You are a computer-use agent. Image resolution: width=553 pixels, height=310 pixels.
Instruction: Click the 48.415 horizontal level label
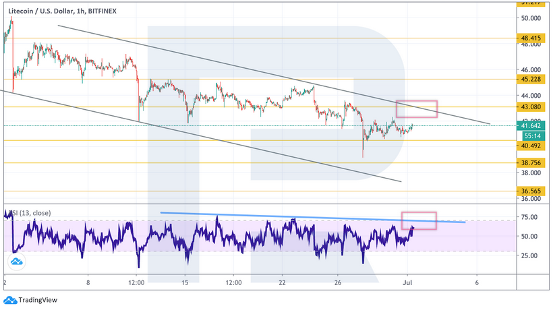pos(531,38)
